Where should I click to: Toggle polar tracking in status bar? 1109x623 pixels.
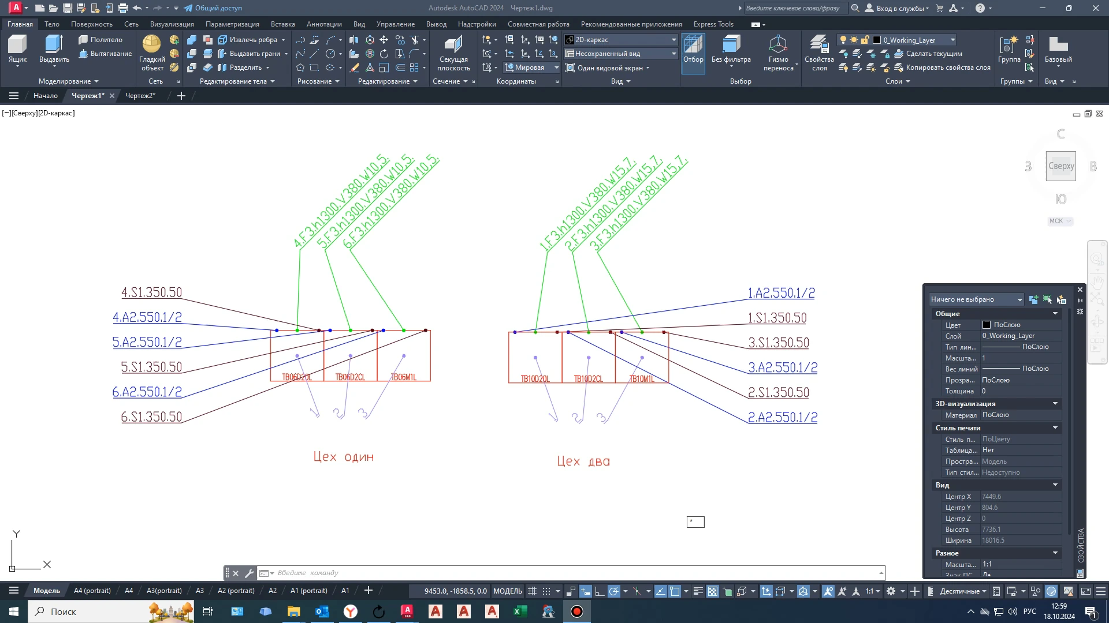(614, 591)
